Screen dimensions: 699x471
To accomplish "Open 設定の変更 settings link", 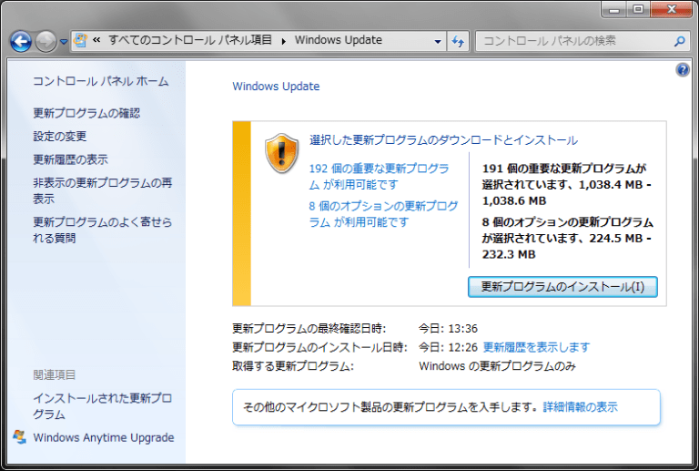I will (x=60, y=136).
